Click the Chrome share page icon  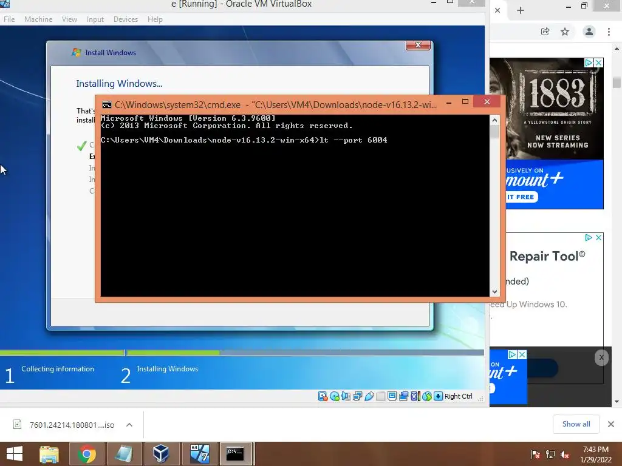click(545, 32)
